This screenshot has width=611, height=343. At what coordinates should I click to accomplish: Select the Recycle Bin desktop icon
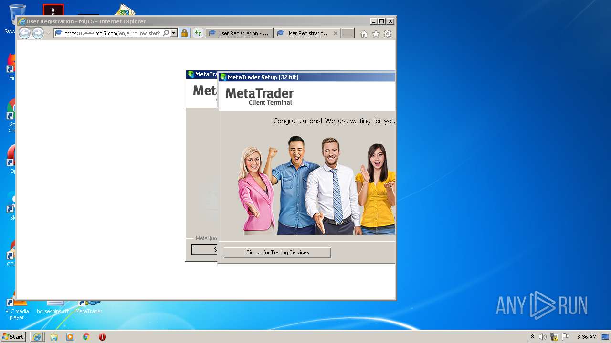tap(11, 19)
